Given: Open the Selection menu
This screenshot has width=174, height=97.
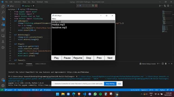Looking at the screenshot, I should [x=17, y=2].
